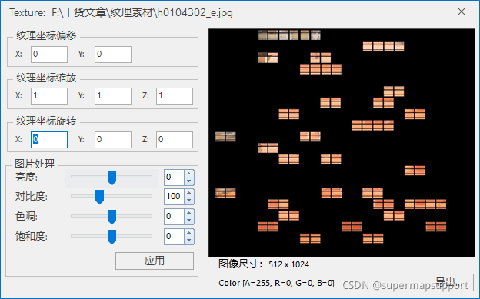This screenshot has height=299, width=480.
Task: Click the 纹理坐标旋转 X input field
Action: (x=49, y=140)
